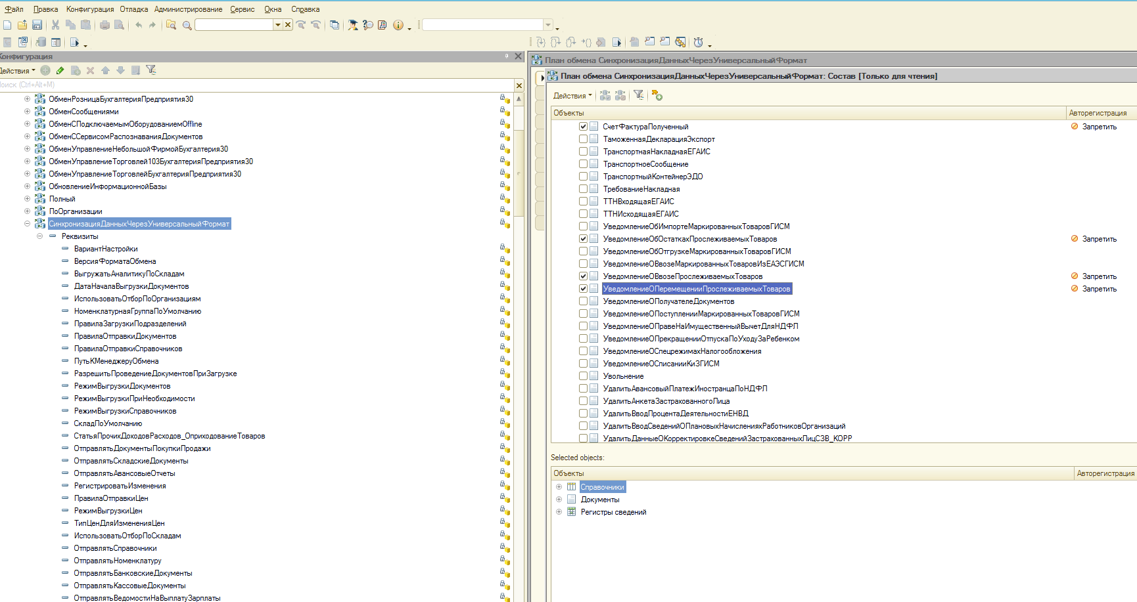Click the scrollbar up arrow in Configuration tree
This screenshot has height=602, width=1137.
click(519, 99)
